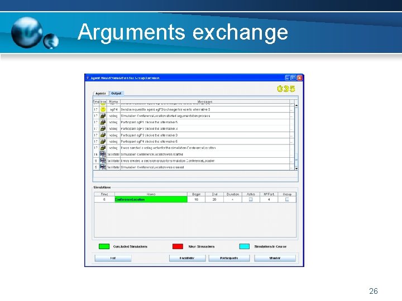
Task: Click the Active column header in Simulations
Action: tap(251, 195)
